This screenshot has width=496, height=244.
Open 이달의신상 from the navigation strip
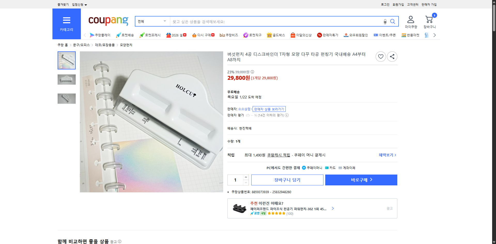point(293,35)
